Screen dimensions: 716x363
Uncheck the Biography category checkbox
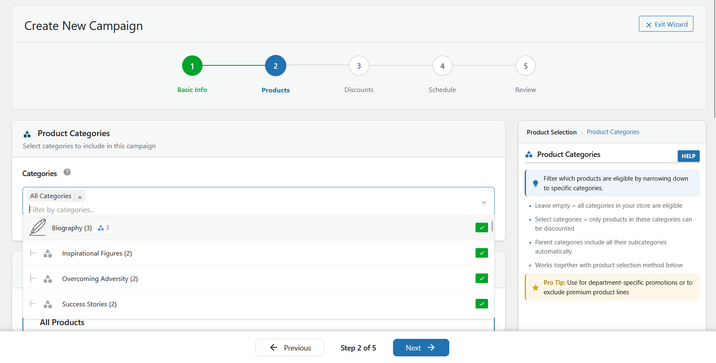[481, 228]
